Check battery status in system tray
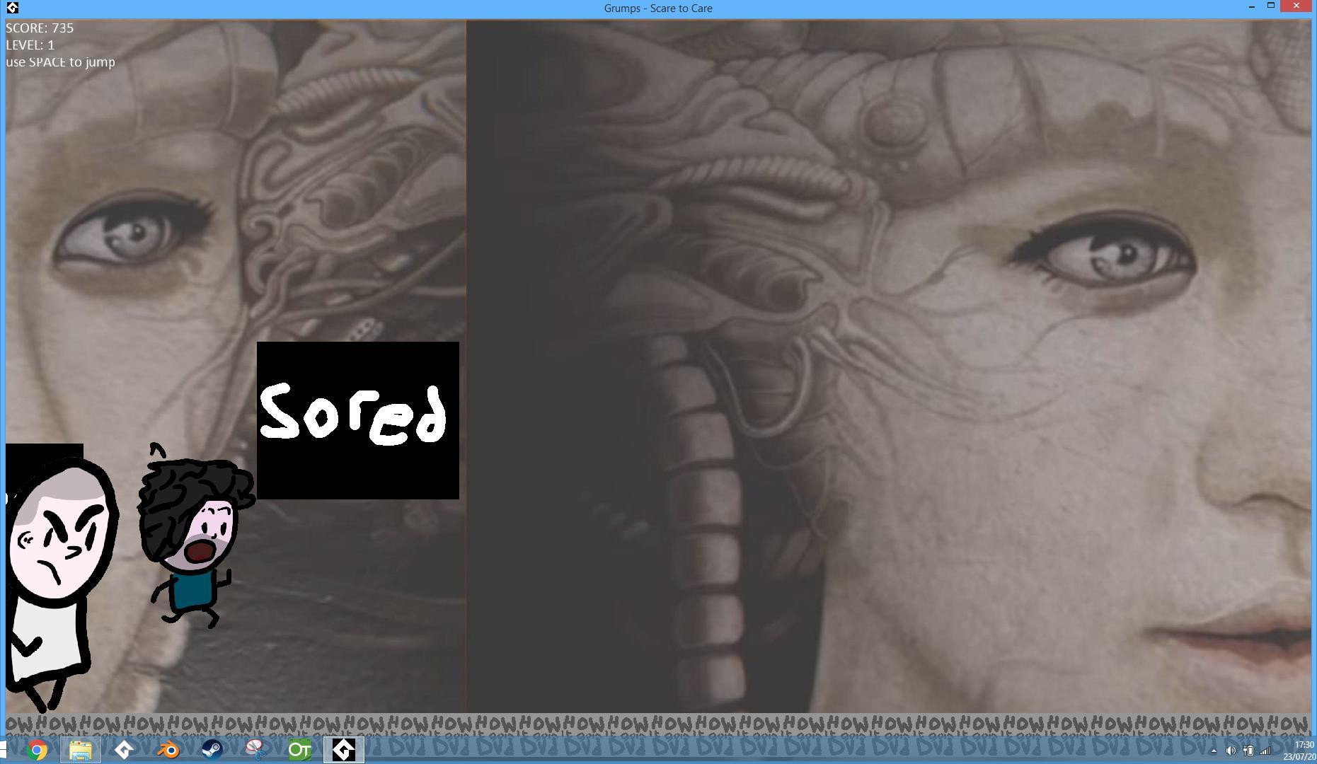Screen dimensions: 1317x764 click(1248, 751)
